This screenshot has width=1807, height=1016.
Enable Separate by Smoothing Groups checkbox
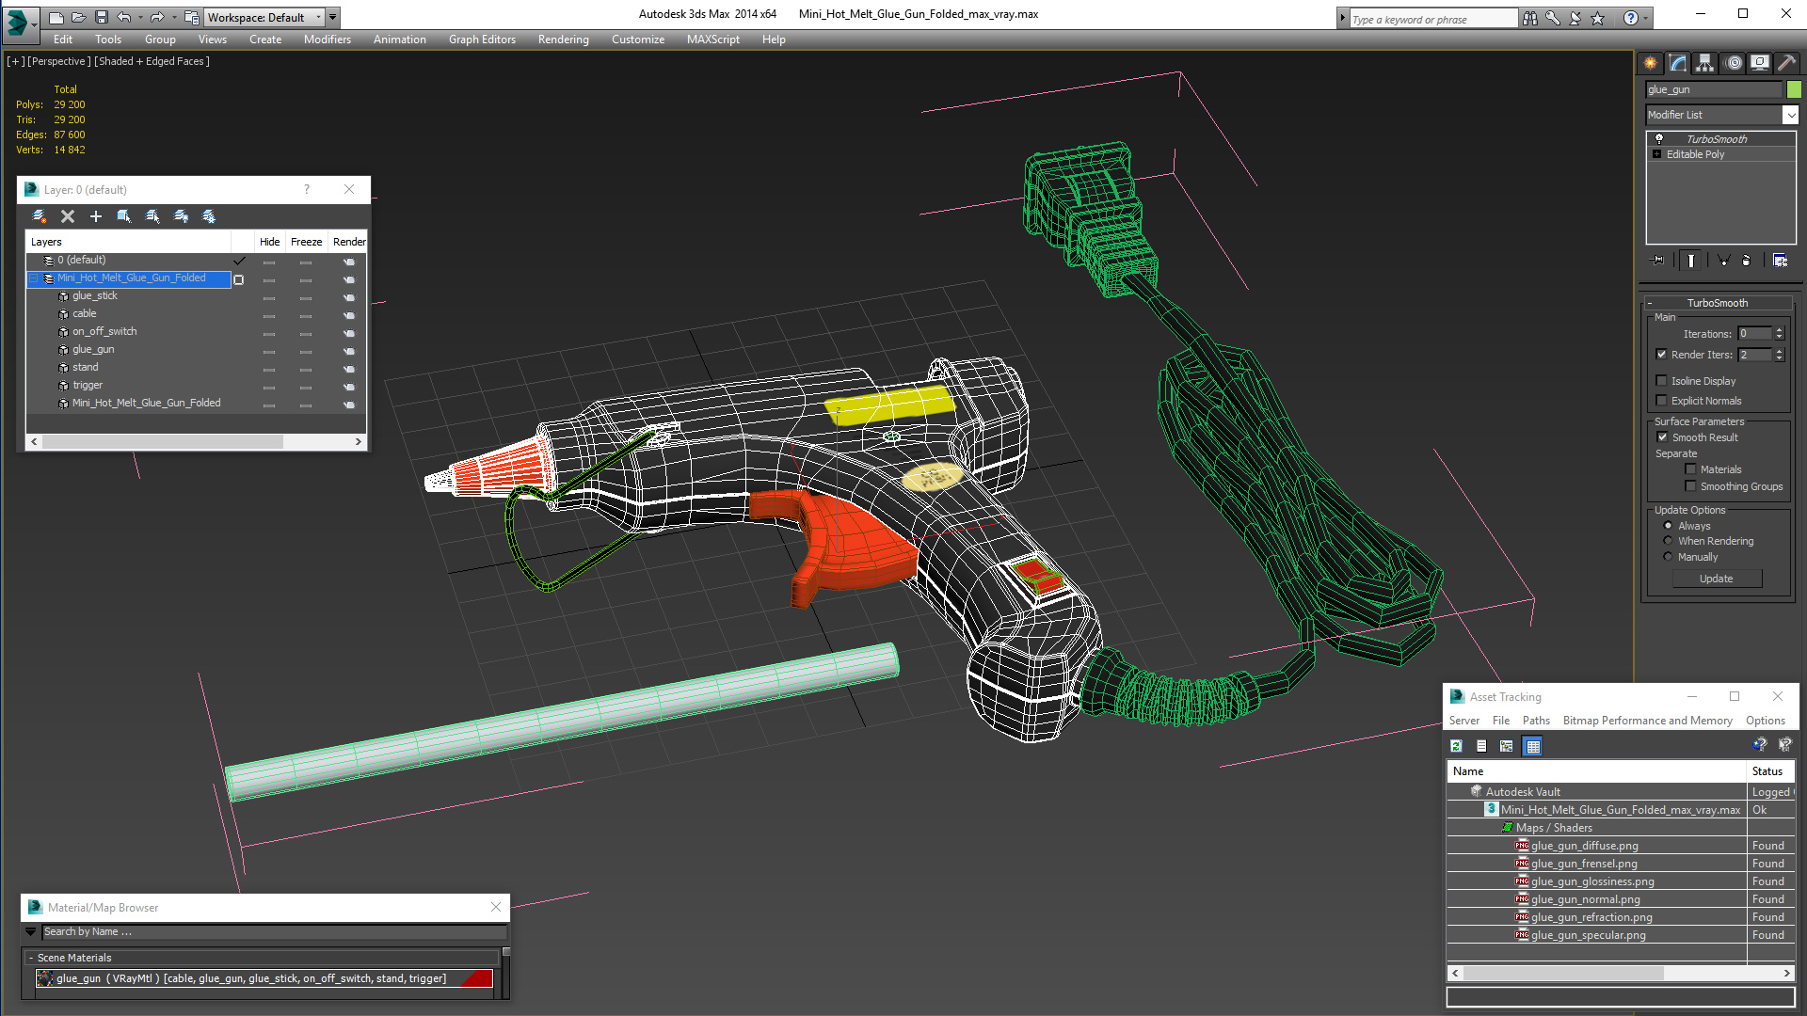(x=1690, y=486)
